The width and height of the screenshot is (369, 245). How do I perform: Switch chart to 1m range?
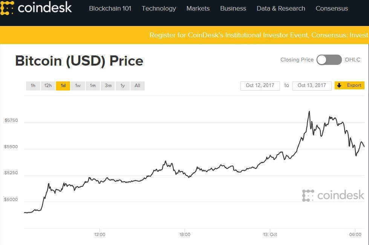coord(93,86)
